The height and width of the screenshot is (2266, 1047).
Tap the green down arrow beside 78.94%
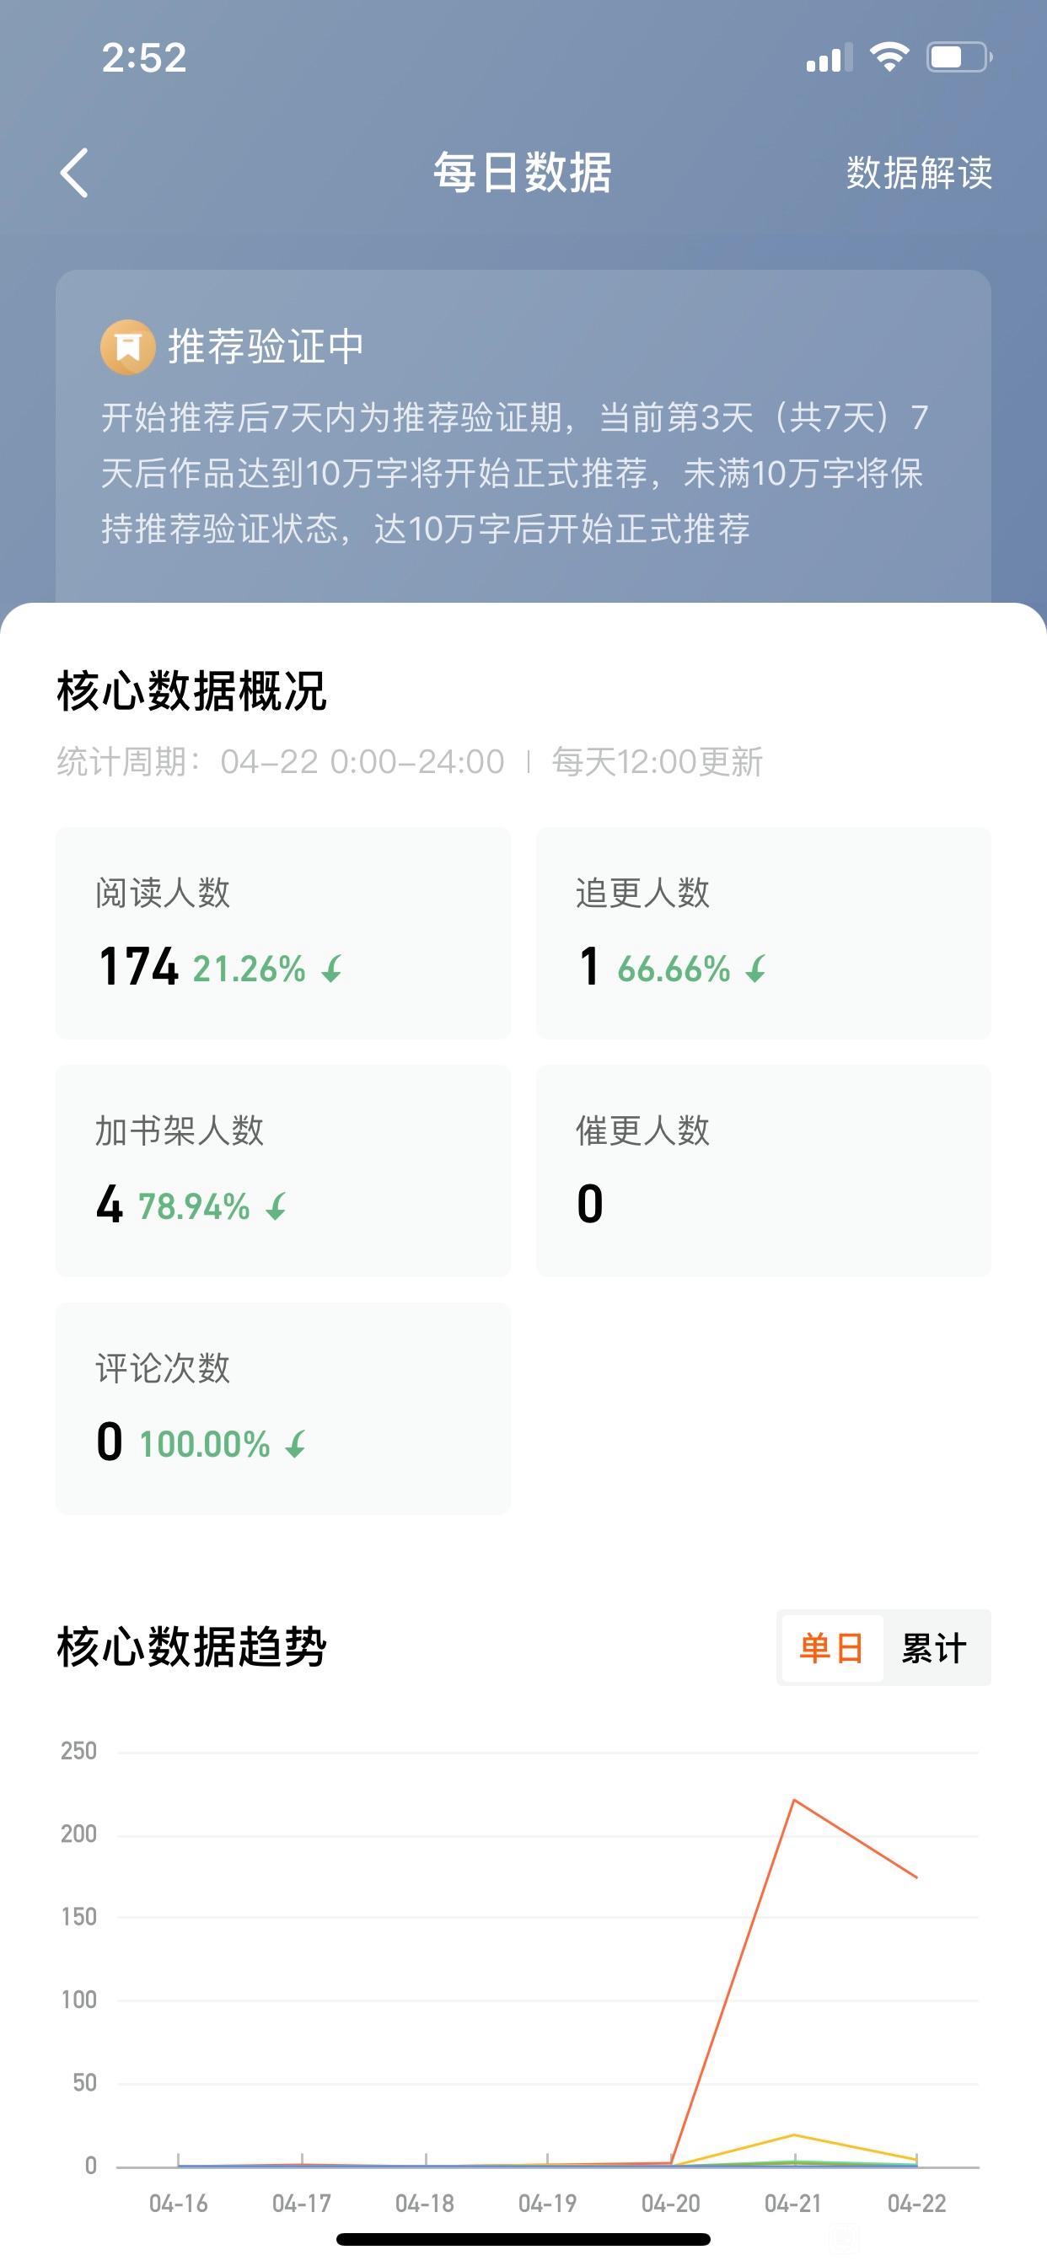[277, 1207]
